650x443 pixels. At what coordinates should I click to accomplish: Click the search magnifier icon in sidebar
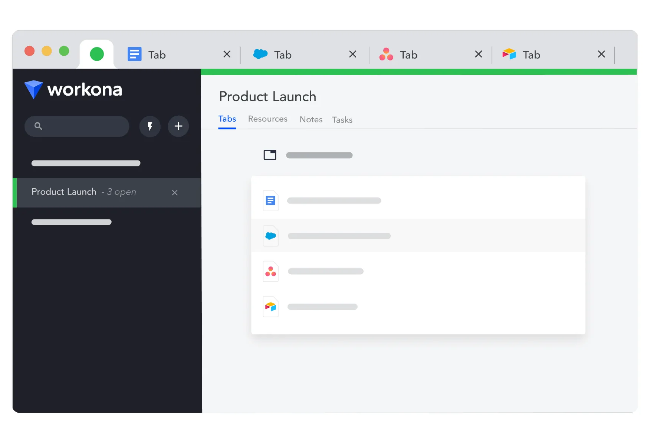pos(38,126)
